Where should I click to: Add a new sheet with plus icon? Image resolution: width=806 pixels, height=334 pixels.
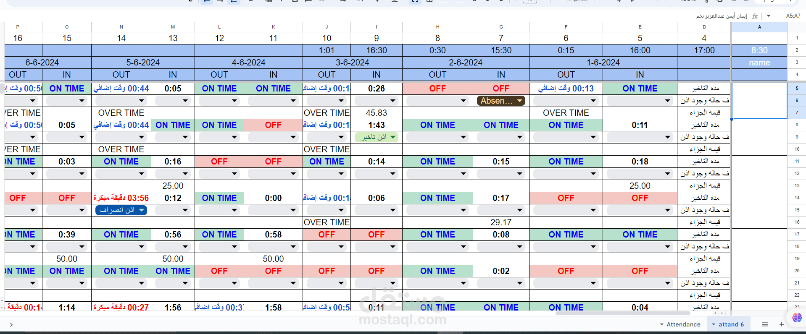point(782,324)
